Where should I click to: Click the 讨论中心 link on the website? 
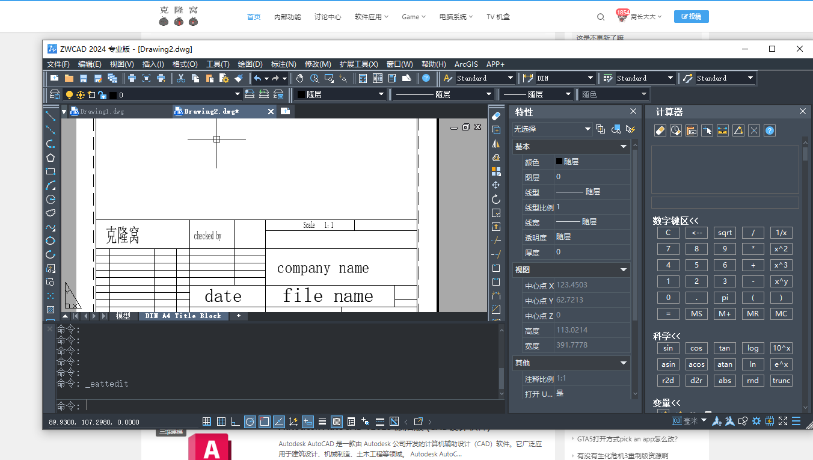point(328,17)
